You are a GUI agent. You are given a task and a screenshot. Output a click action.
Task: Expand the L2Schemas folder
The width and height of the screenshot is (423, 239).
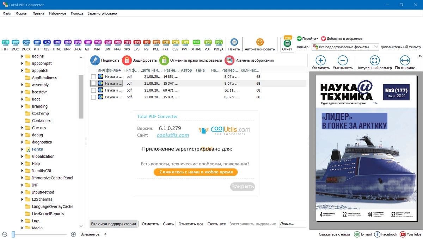(22, 200)
